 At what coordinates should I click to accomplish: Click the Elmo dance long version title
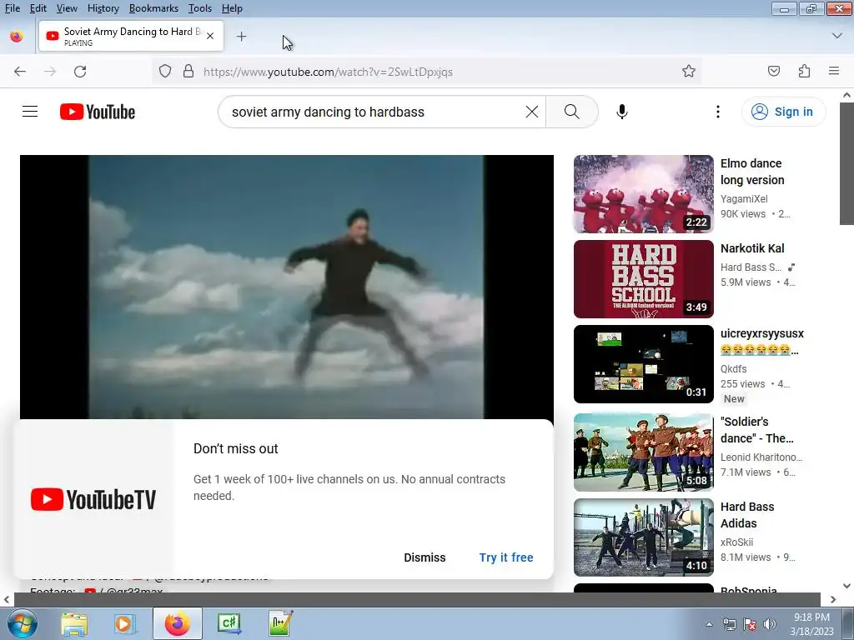[x=752, y=172]
